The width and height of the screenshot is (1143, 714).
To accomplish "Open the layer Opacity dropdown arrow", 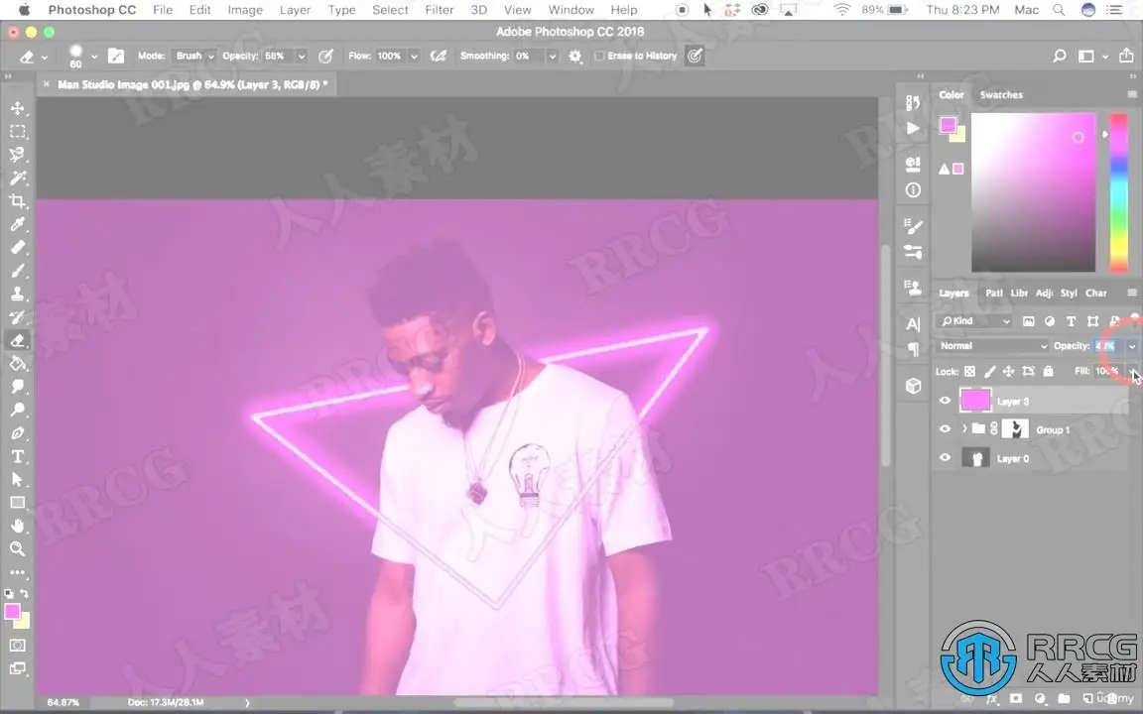I will coord(1131,346).
